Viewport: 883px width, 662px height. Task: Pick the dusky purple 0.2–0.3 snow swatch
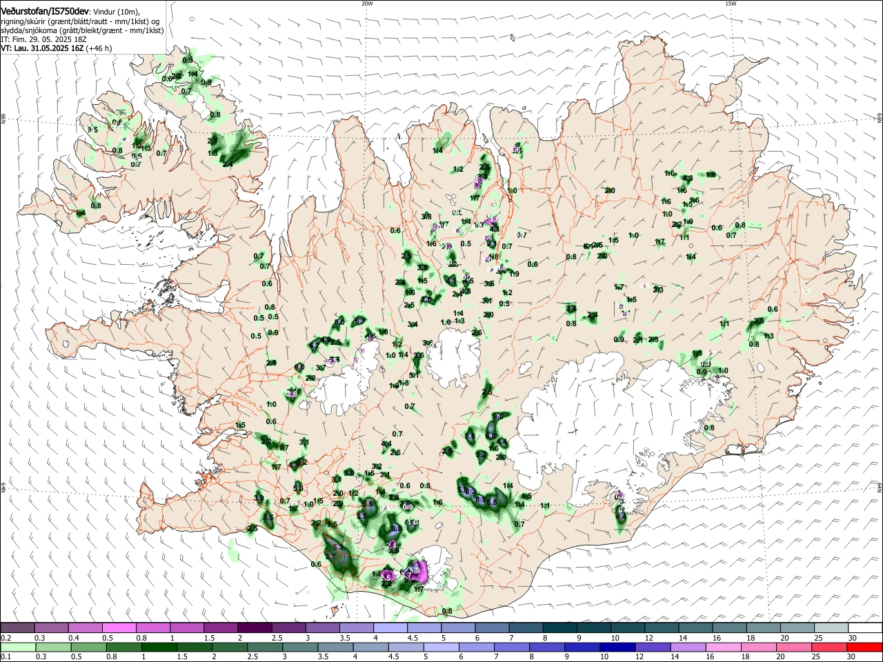pyautogui.click(x=17, y=628)
